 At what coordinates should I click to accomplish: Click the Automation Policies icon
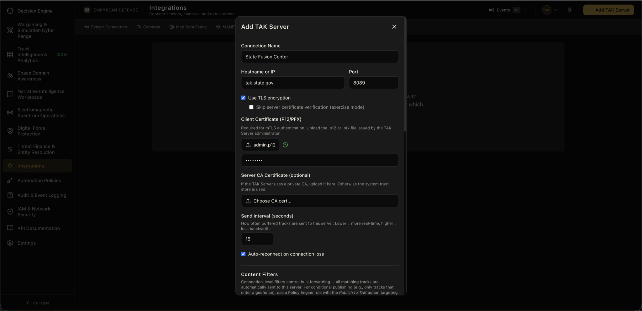[10, 181]
